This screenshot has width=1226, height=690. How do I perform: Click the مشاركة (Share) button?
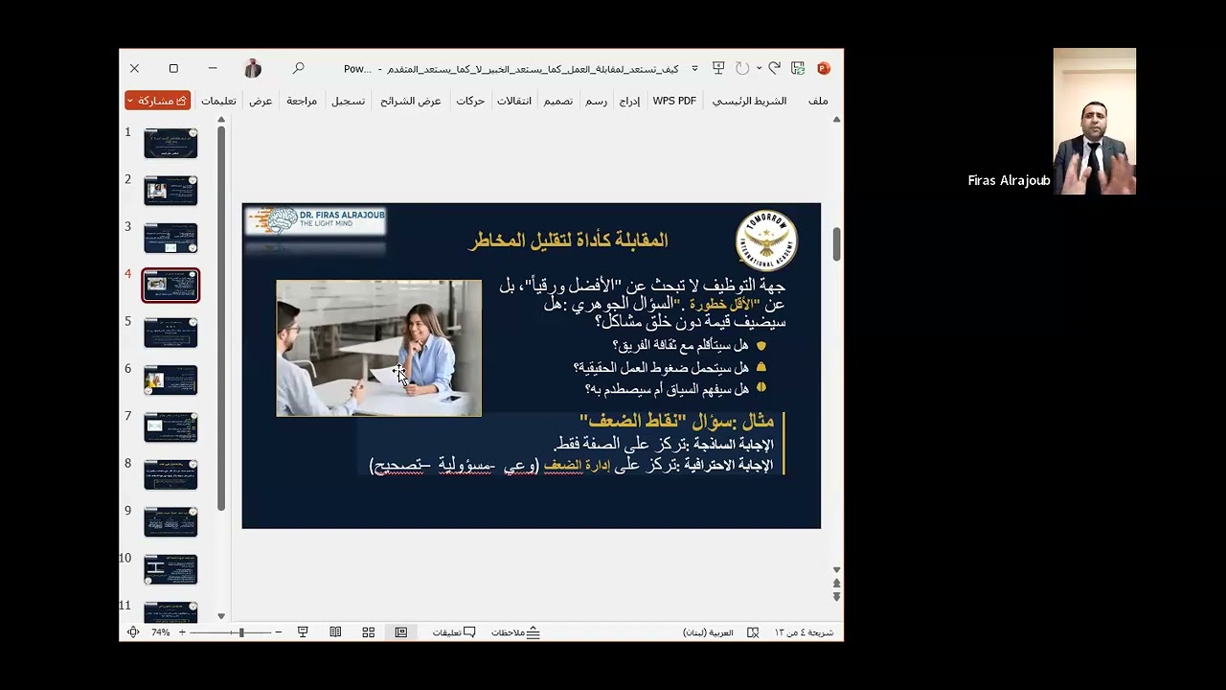click(158, 101)
